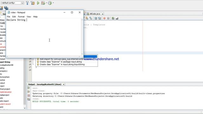Click the Updating property file output line
Image resolution: width=203 pixels, height=114 pixels.
[99, 93]
